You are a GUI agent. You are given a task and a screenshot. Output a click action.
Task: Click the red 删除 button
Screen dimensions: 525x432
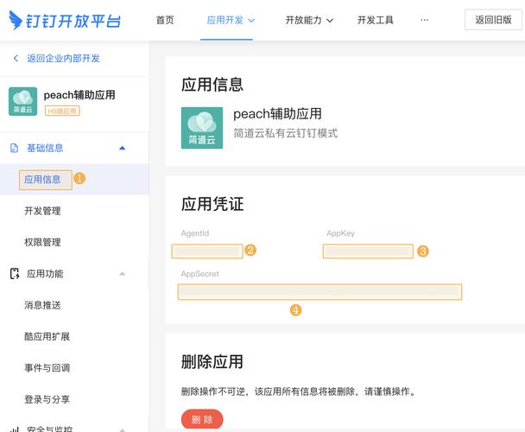tap(202, 419)
